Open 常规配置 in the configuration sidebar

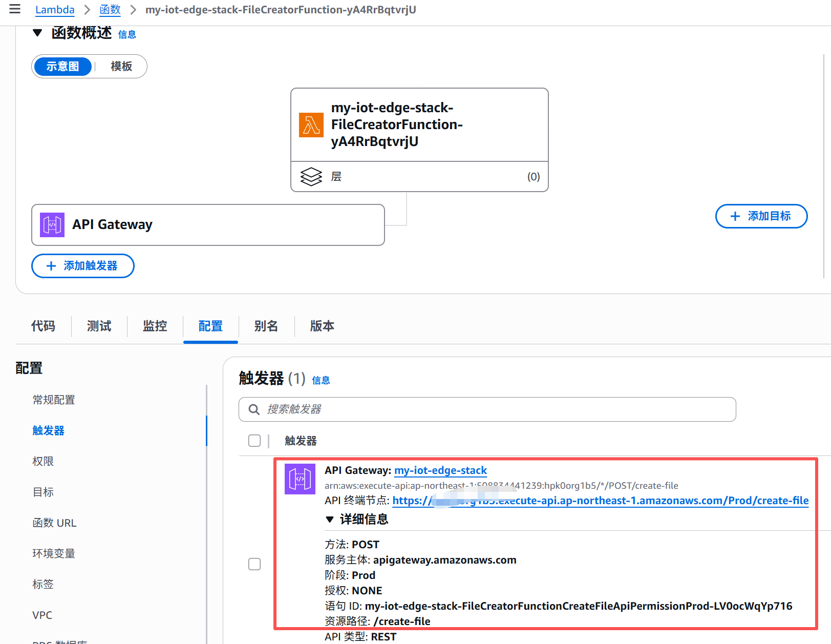54,400
